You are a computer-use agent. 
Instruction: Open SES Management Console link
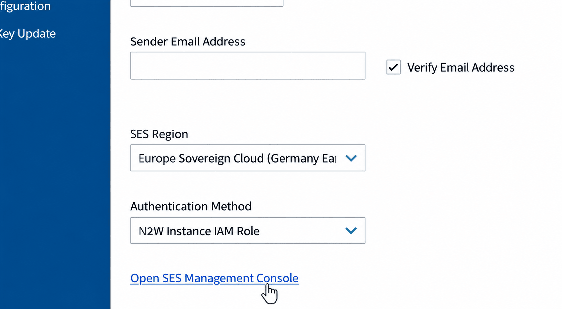coord(215,278)
